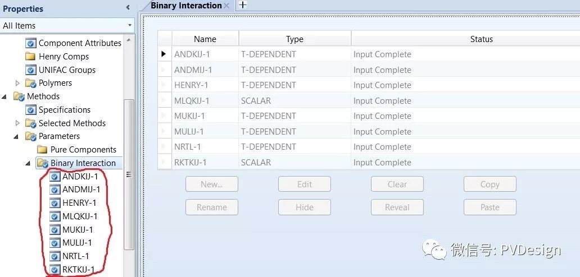The height and width of the screenshot is (277, 580).
Task: Switch to the Binary Interaction tab
Action: 185,6
